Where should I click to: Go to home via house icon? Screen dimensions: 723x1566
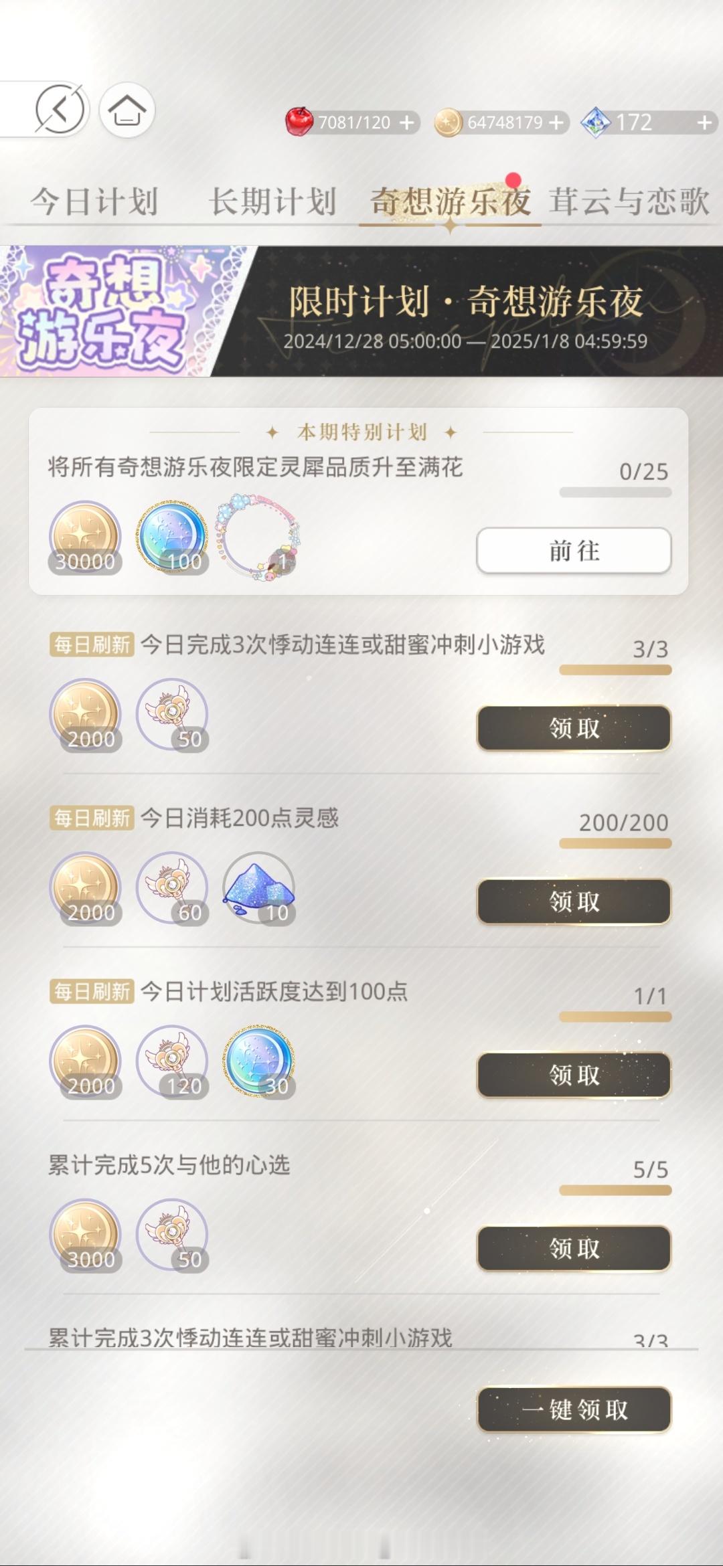(x=127, y=110)
